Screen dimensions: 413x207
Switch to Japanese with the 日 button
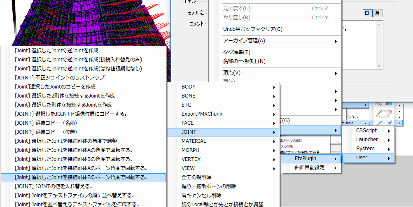367,13
